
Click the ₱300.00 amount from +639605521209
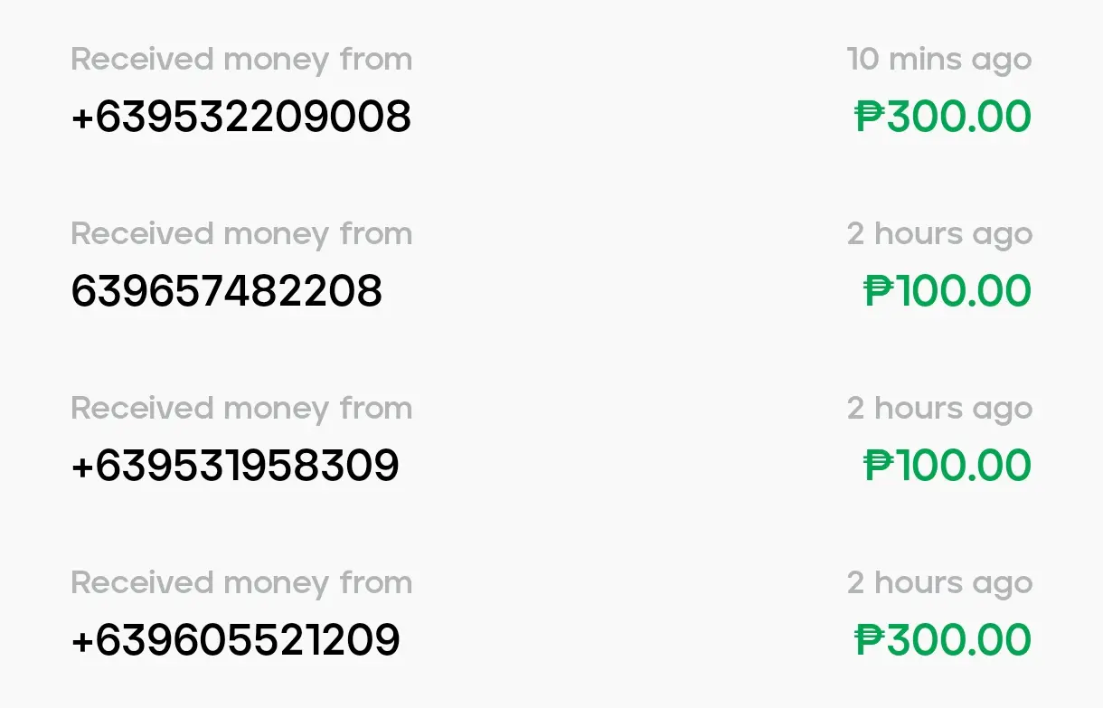943,640
